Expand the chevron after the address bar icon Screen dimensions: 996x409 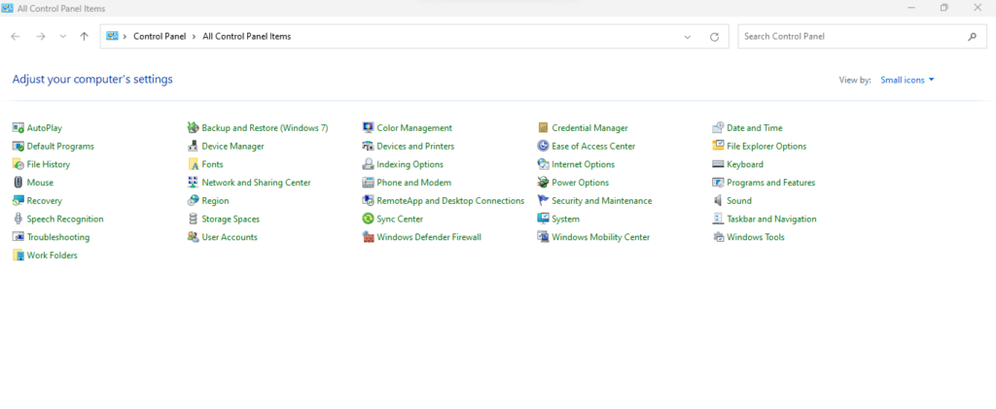[x=124, y=37]
